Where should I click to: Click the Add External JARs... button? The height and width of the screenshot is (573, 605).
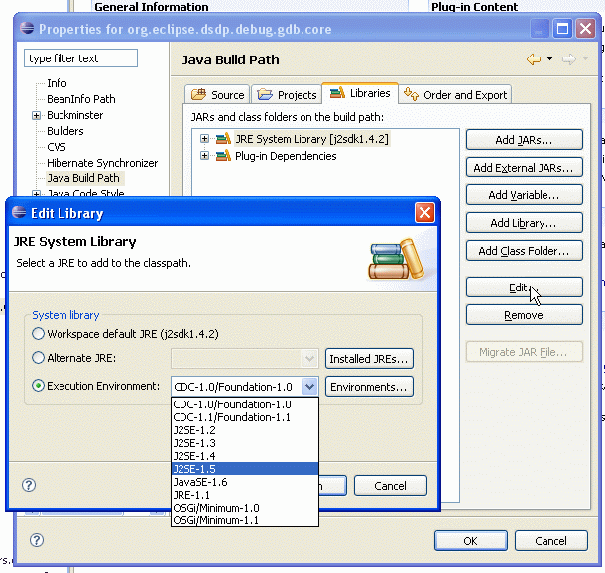point(524,168)
